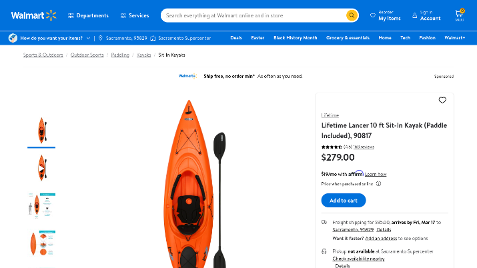Click the Add to cart button
This screenshot has width=477, height=268.
344,201
